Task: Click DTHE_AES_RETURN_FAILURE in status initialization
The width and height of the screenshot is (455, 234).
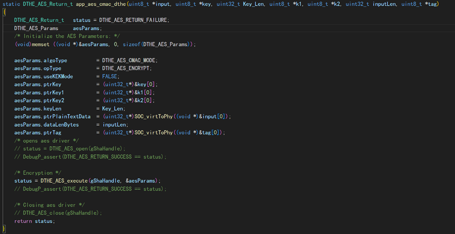Action: (133, 20)
